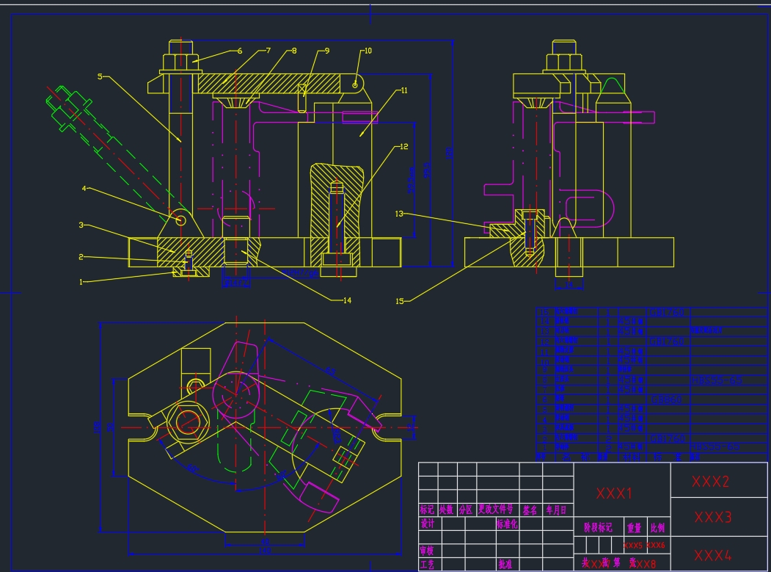Click leader label 13 near side view
This screenshot has height=572, width=771.
click(399, 214)
